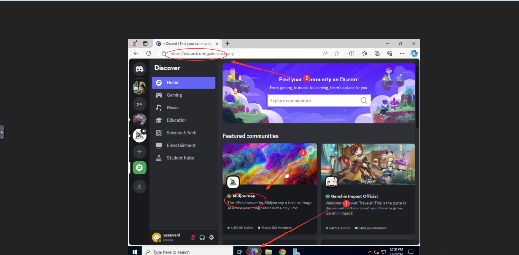This screenshot has width=519, height=255.
Task: Open the Genshin Impact Official card banner
Action: point(368,164)
